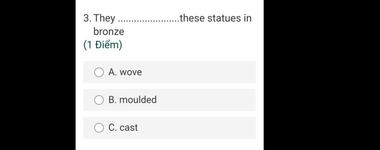Select the radio button for option C

99,128
